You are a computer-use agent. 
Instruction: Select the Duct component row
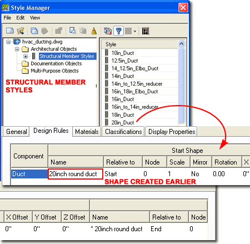point(29,174)
